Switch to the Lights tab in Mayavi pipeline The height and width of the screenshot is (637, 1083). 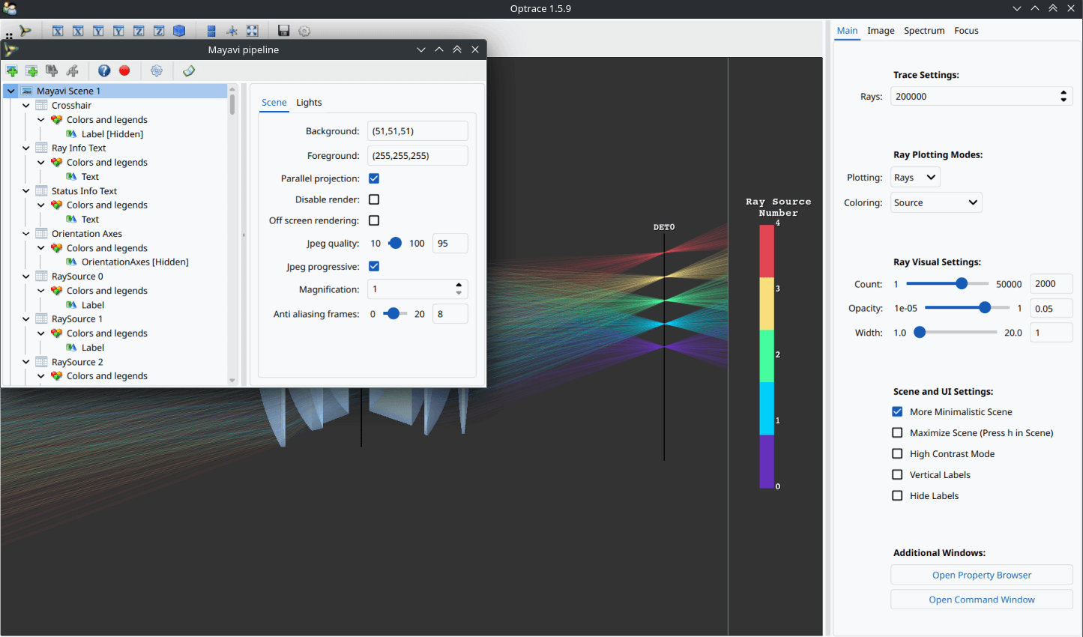point(309,103)
